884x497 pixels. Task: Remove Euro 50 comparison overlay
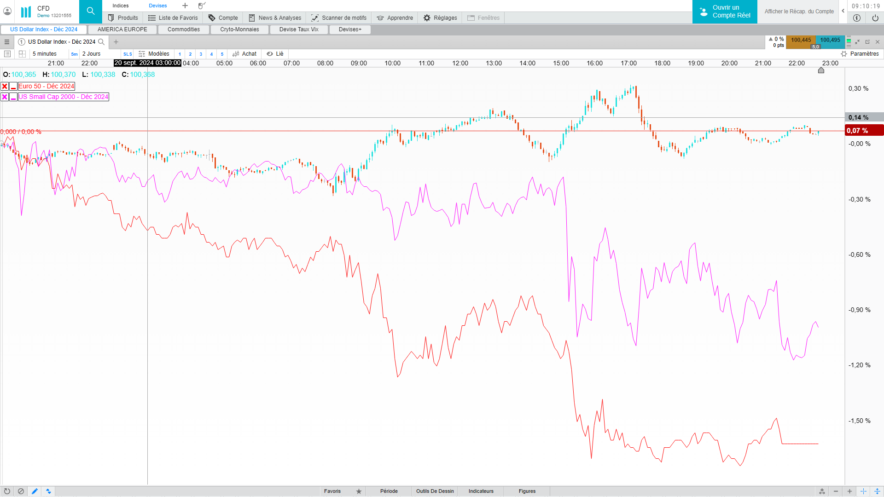coord(5,86)
